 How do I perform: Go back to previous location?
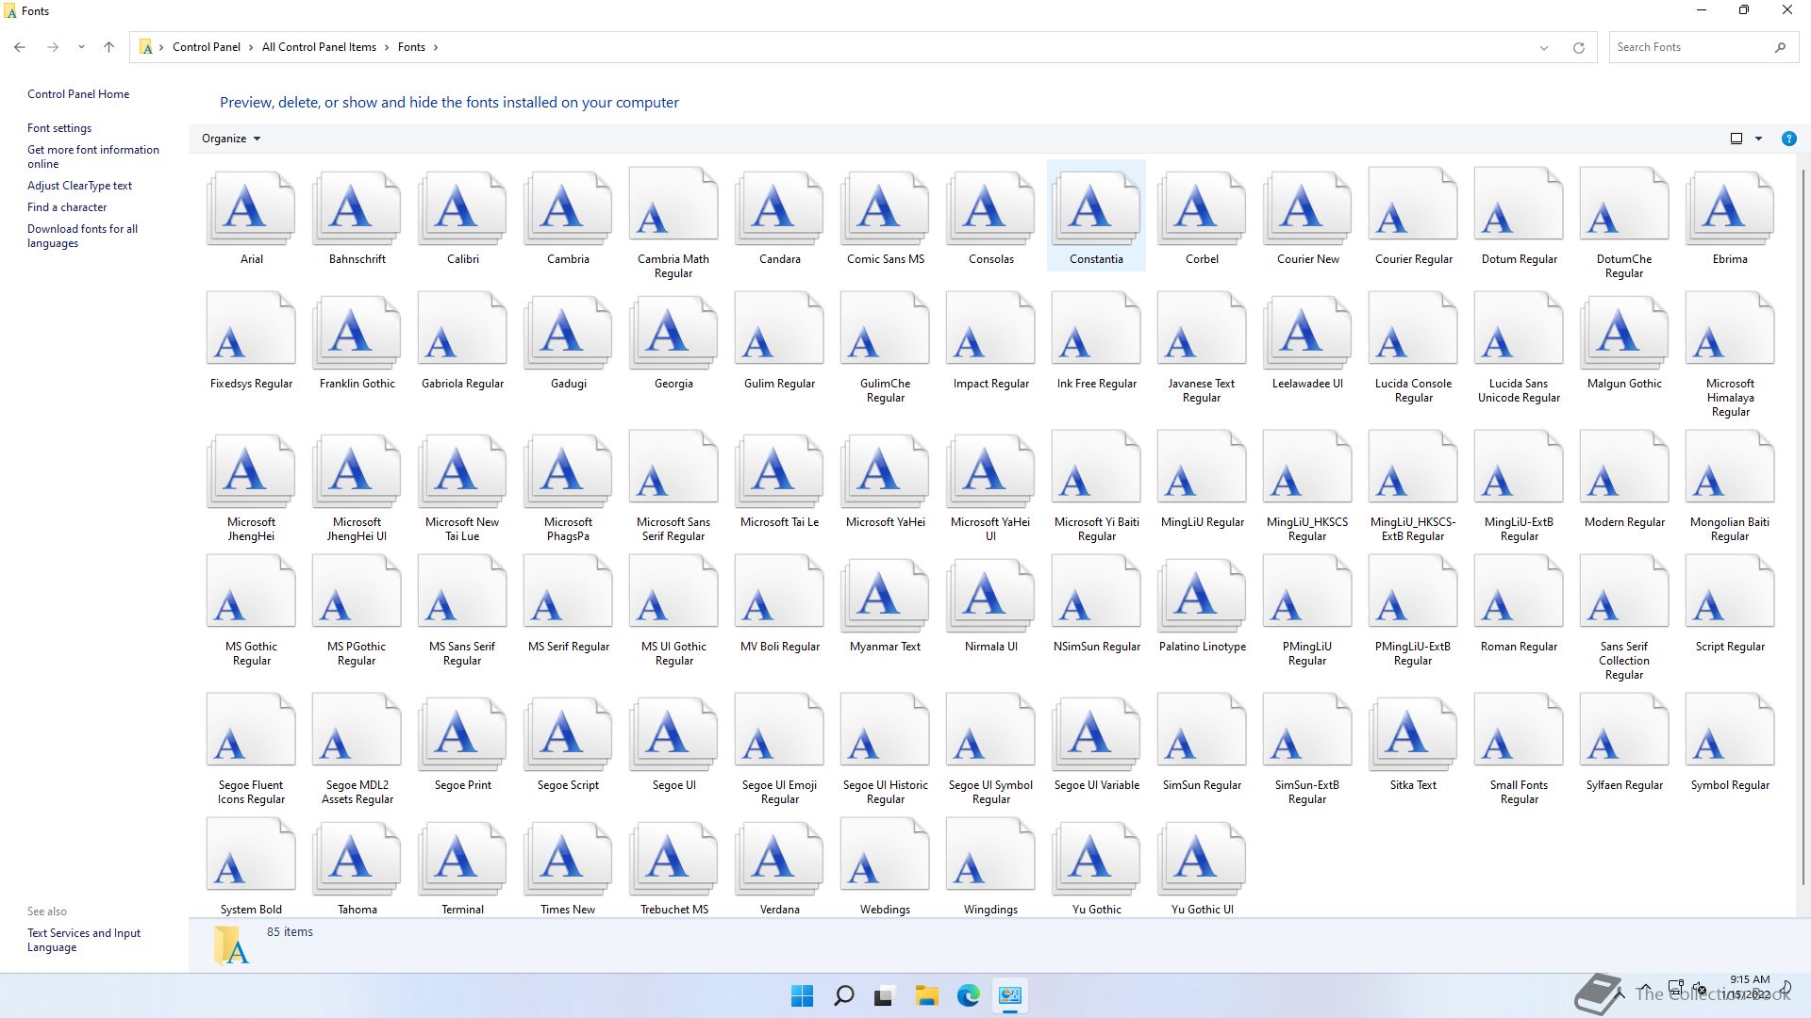click(20, 47)
